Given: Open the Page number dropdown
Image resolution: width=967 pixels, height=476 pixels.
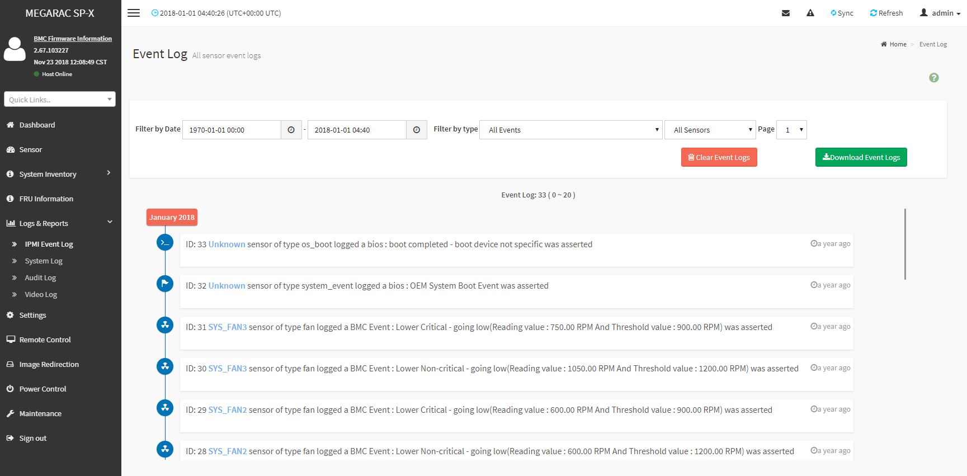Looking at the screenshot, I should 792,130.
